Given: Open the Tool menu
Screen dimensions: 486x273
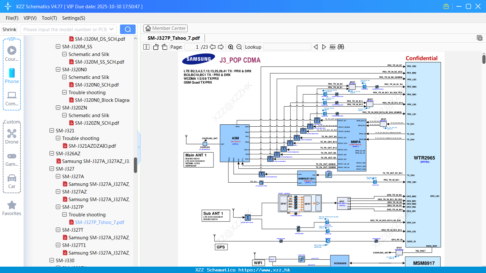Looking at the screenshot, I should click(49, 18).
